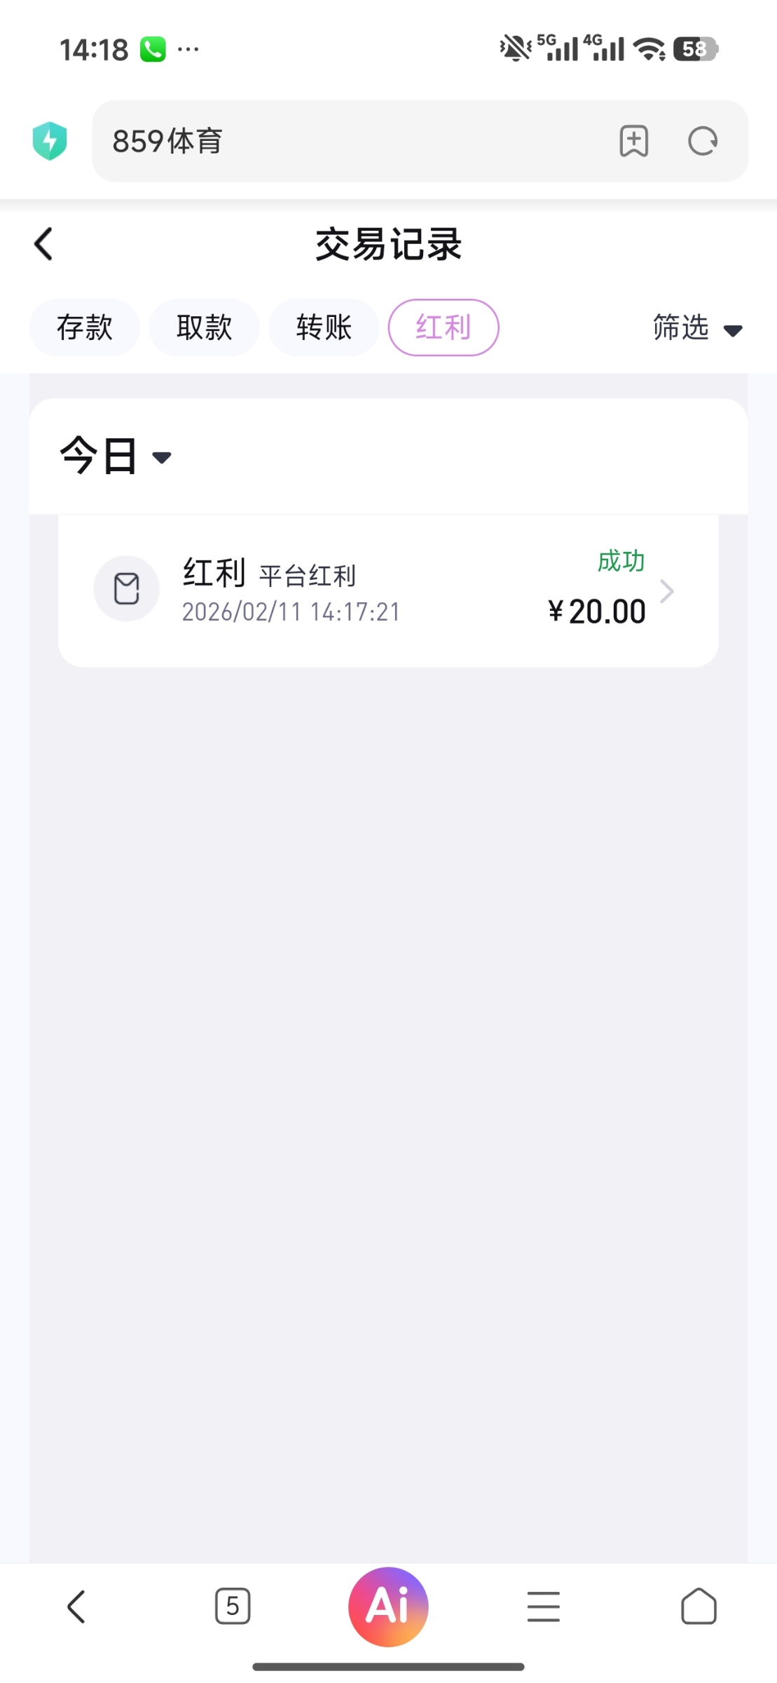This screenshot has width=777, height=1683.
Task: Tap the envelope icon on the bonus record
Action: click(x=127, y=588)
